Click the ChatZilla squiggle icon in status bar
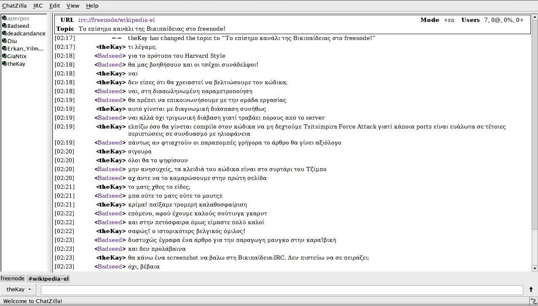The height and width of the screenshot is (306, 538). (533, 301)
